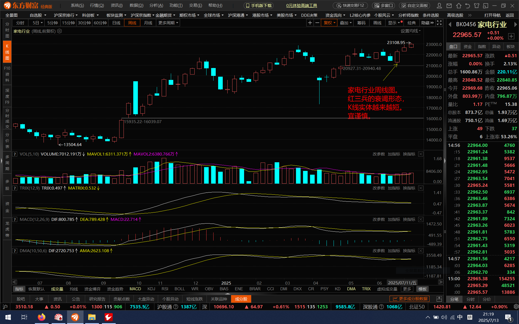519x324 pixels.
Task: Open status bar settings gear icon
Action: [516, 307]
